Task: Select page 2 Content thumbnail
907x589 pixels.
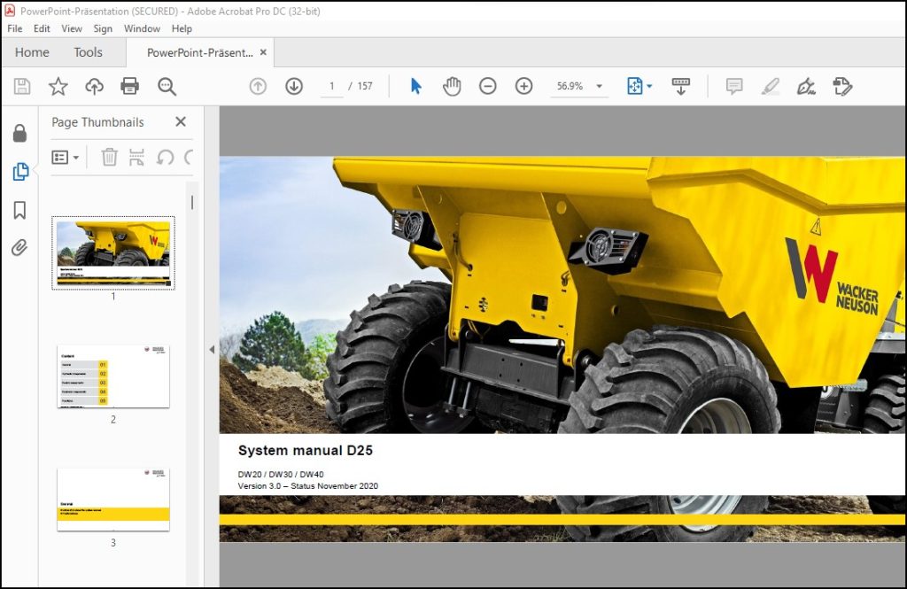Action: 113,376
